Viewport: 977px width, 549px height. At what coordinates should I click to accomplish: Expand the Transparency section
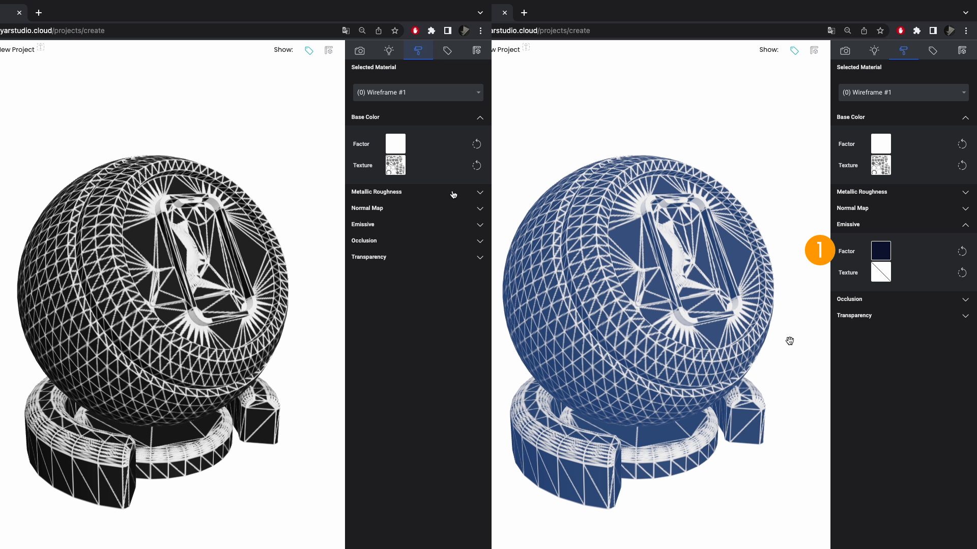[x=479, y=257]
